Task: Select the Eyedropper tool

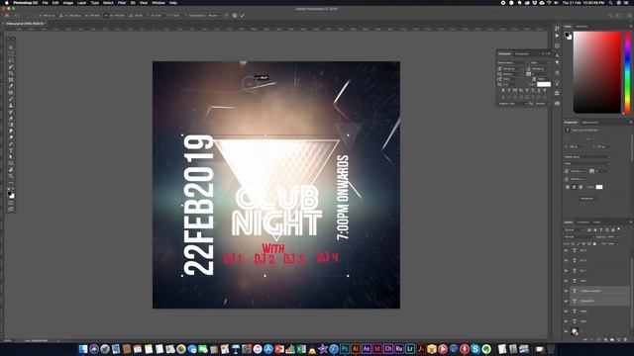Action: tap(11, 86)
